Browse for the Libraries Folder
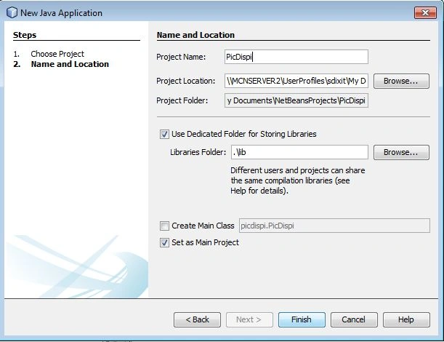The width and height of the screenshot is (444, 342). [x=401, y=152]
